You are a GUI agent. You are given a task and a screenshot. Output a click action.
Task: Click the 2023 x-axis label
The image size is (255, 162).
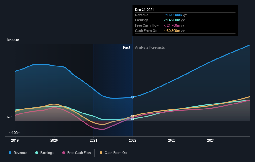(x=172, y=140)
